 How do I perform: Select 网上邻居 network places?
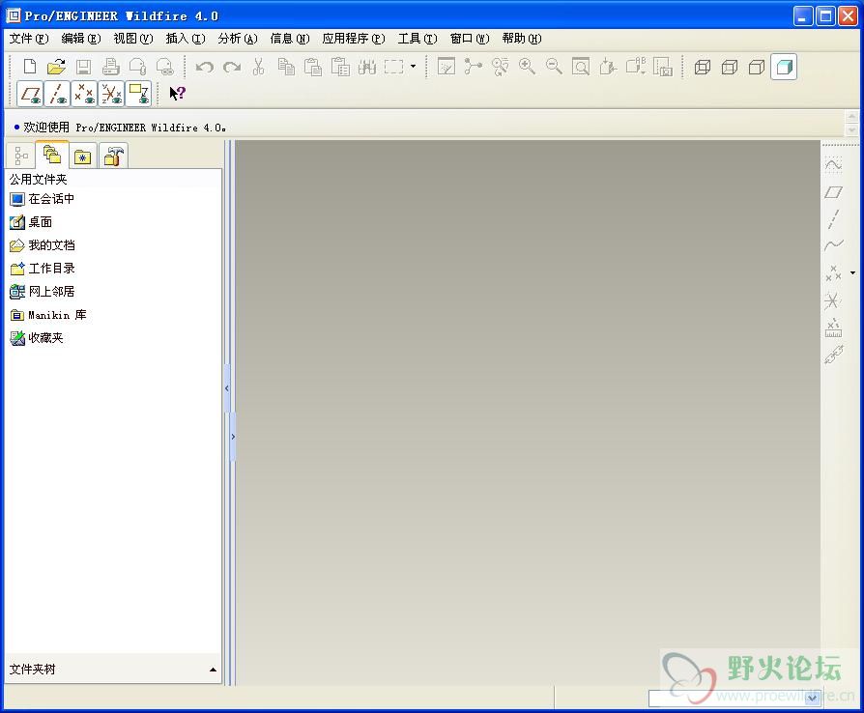click(x=42, y=292)
